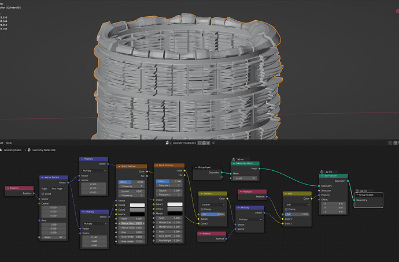Click the timer icon above Group Output node
This screenshot has width=399, height=262.
tap(357, 190)
